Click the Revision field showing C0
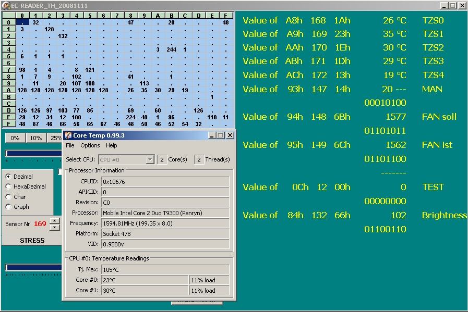 165,203
